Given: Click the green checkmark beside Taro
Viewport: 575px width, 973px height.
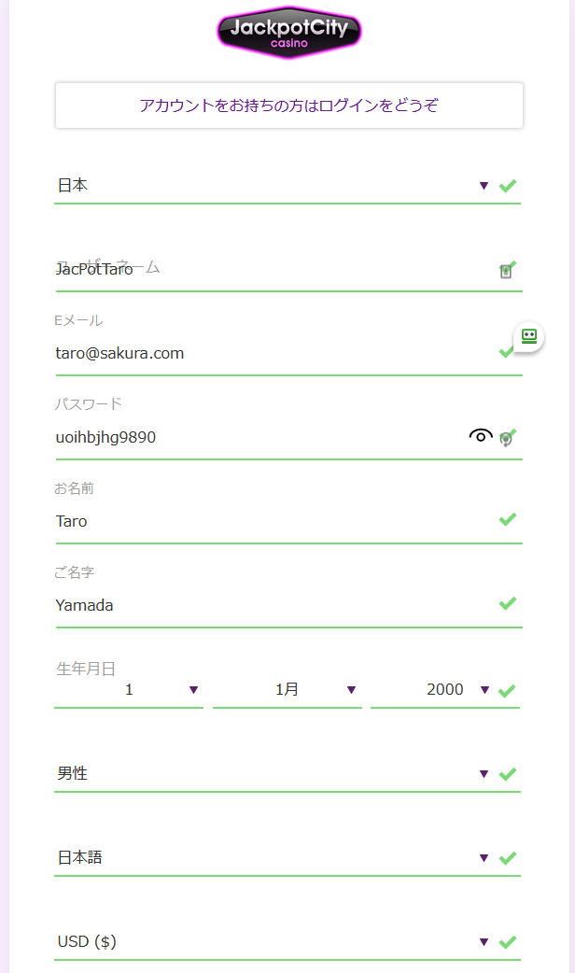Looking at the screenshot, I should [508, 519].
